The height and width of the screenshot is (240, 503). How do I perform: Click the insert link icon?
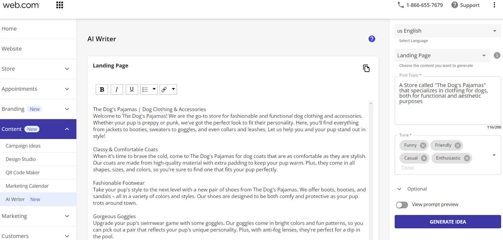click(x=164, y=89)
